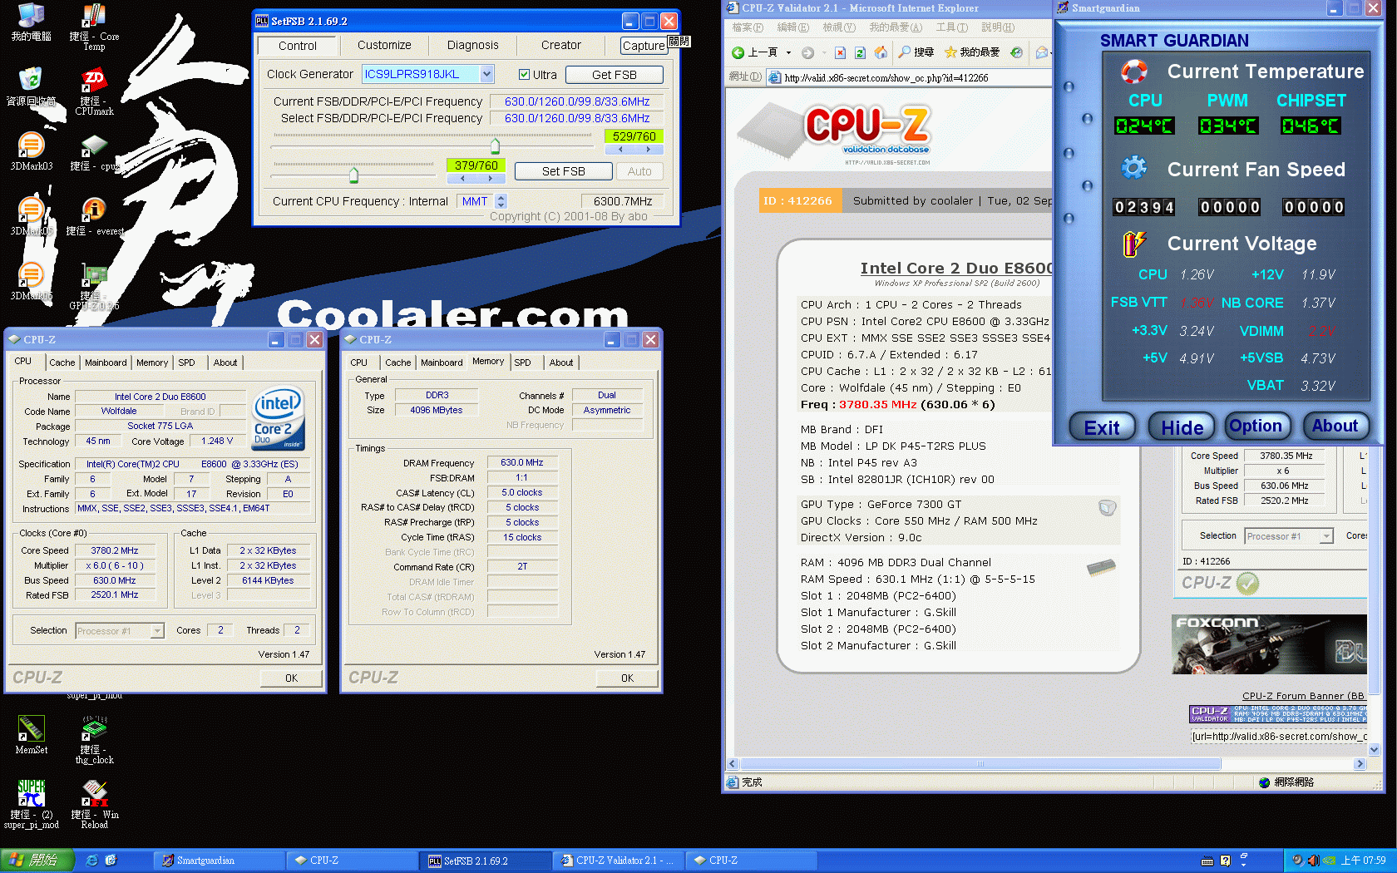Open the Recycle Bin desktop icon
Viewport: 1397px width, 873px height.
pyautogui.click(x=31, y=80)
